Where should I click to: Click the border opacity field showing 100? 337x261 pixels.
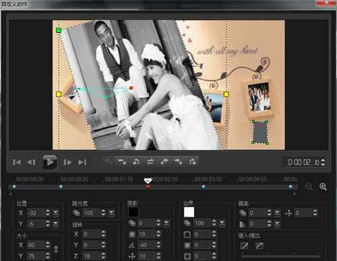[202, 223]
